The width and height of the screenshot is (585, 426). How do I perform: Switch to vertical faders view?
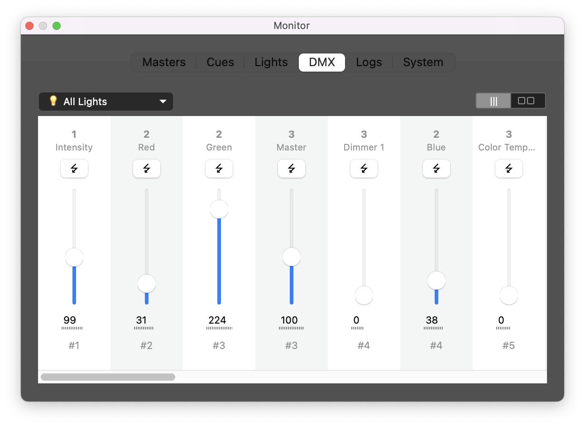tap(494, 101)
